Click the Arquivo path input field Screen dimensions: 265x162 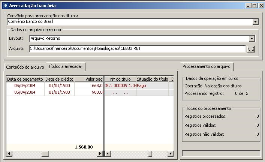(x=138, y=49)
